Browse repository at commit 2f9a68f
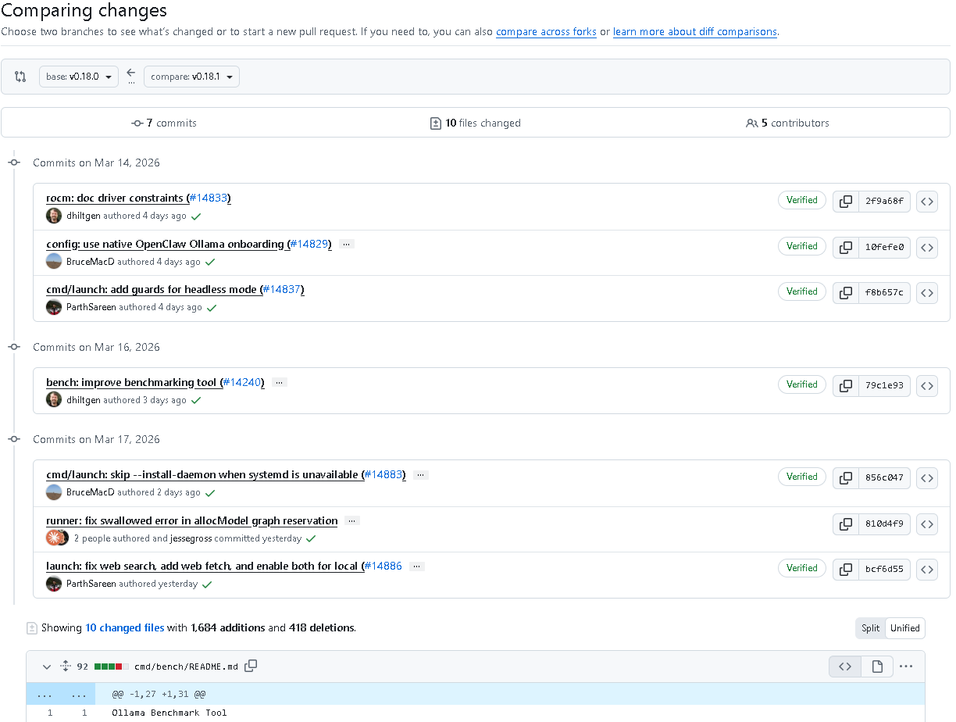Image resolution: width=956 pixels, height=722 pixels. [927, 201]
